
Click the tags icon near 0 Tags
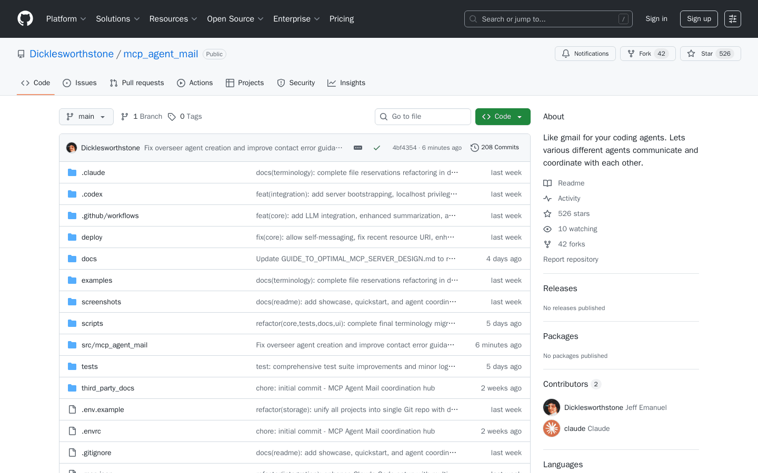point(172,116)
